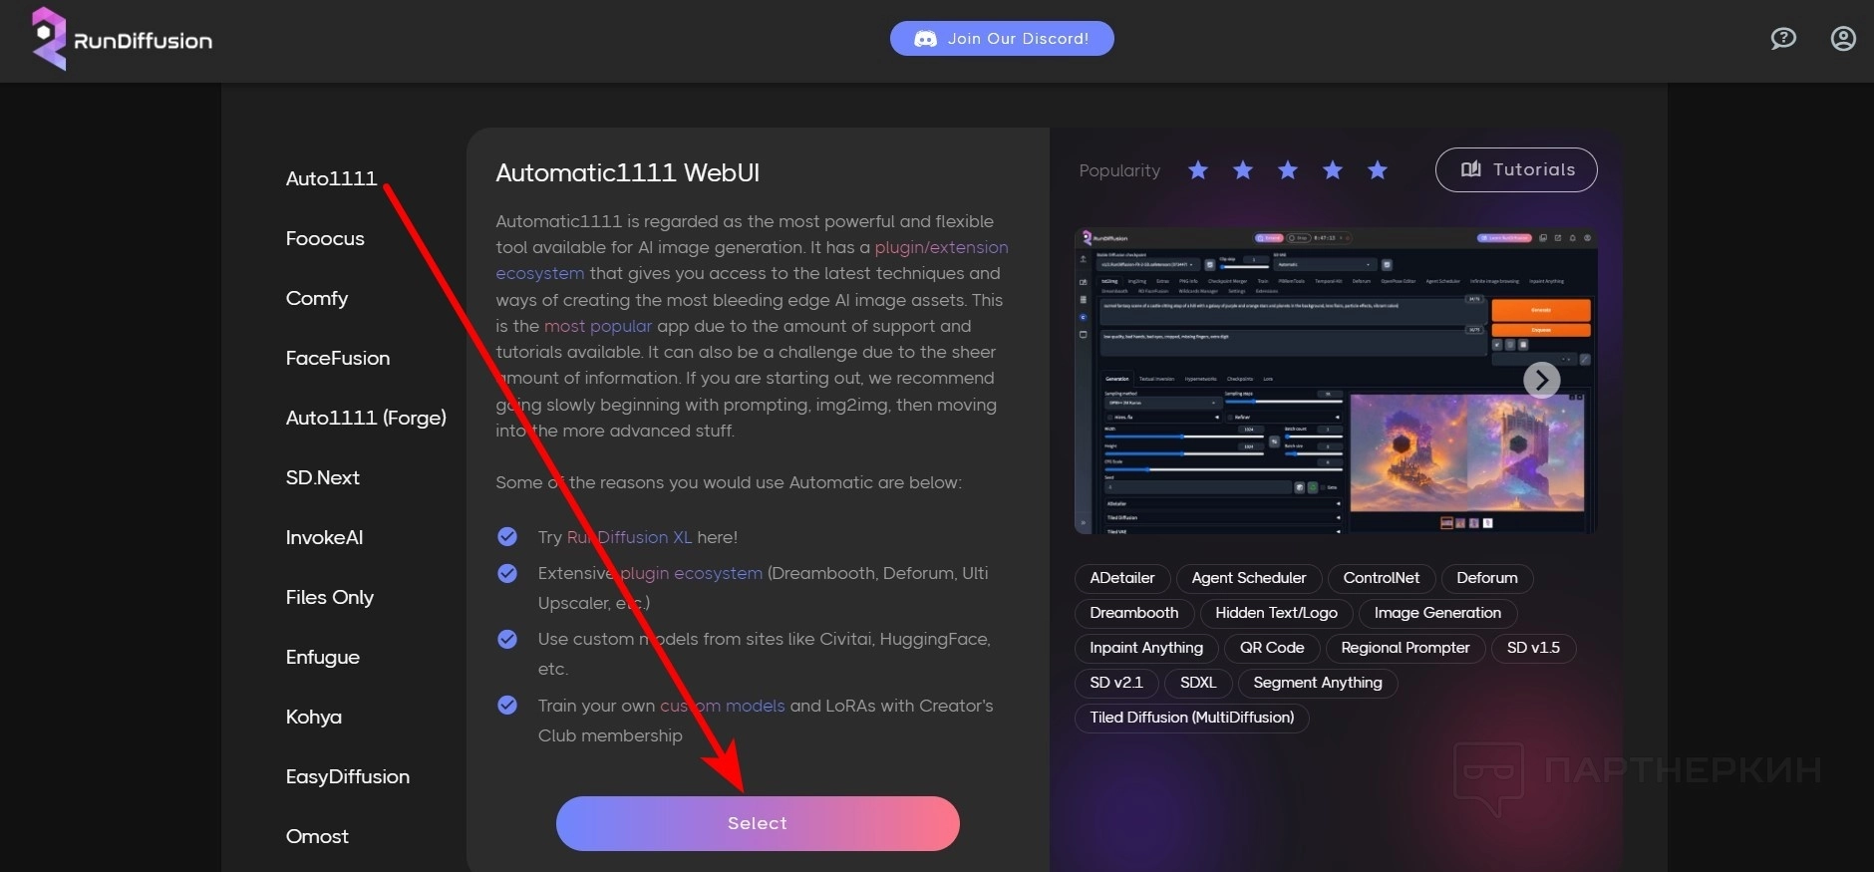Click the Popularity label
The height and width of the screenshot is (872, 1874).
[1119, 170]
